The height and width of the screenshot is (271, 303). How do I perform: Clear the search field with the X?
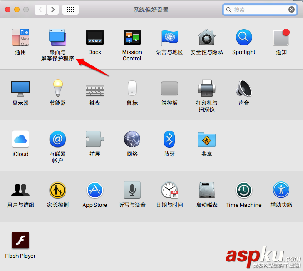tap(292, 10)
